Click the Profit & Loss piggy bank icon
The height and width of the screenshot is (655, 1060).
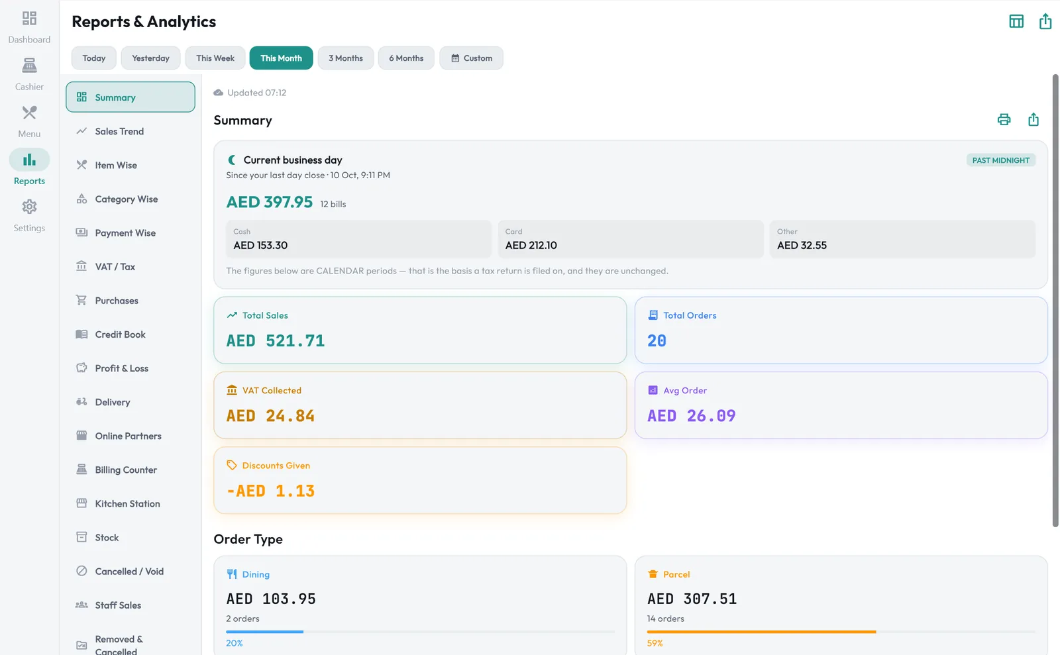[81, 368]
